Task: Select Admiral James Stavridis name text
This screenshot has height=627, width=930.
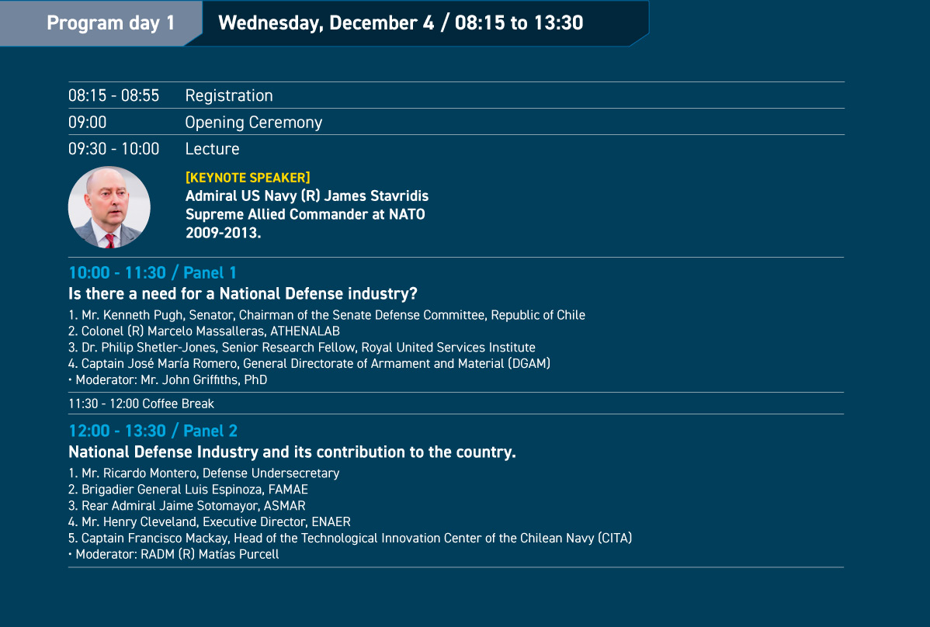Action: tap(307, 196)
